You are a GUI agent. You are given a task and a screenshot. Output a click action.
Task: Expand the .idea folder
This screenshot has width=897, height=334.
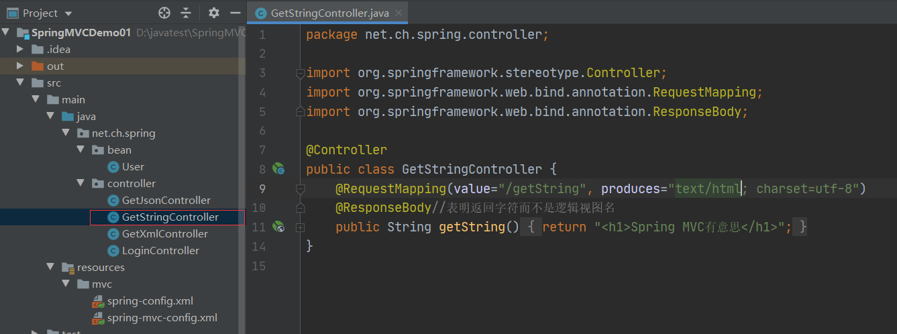tap(20, 49)
